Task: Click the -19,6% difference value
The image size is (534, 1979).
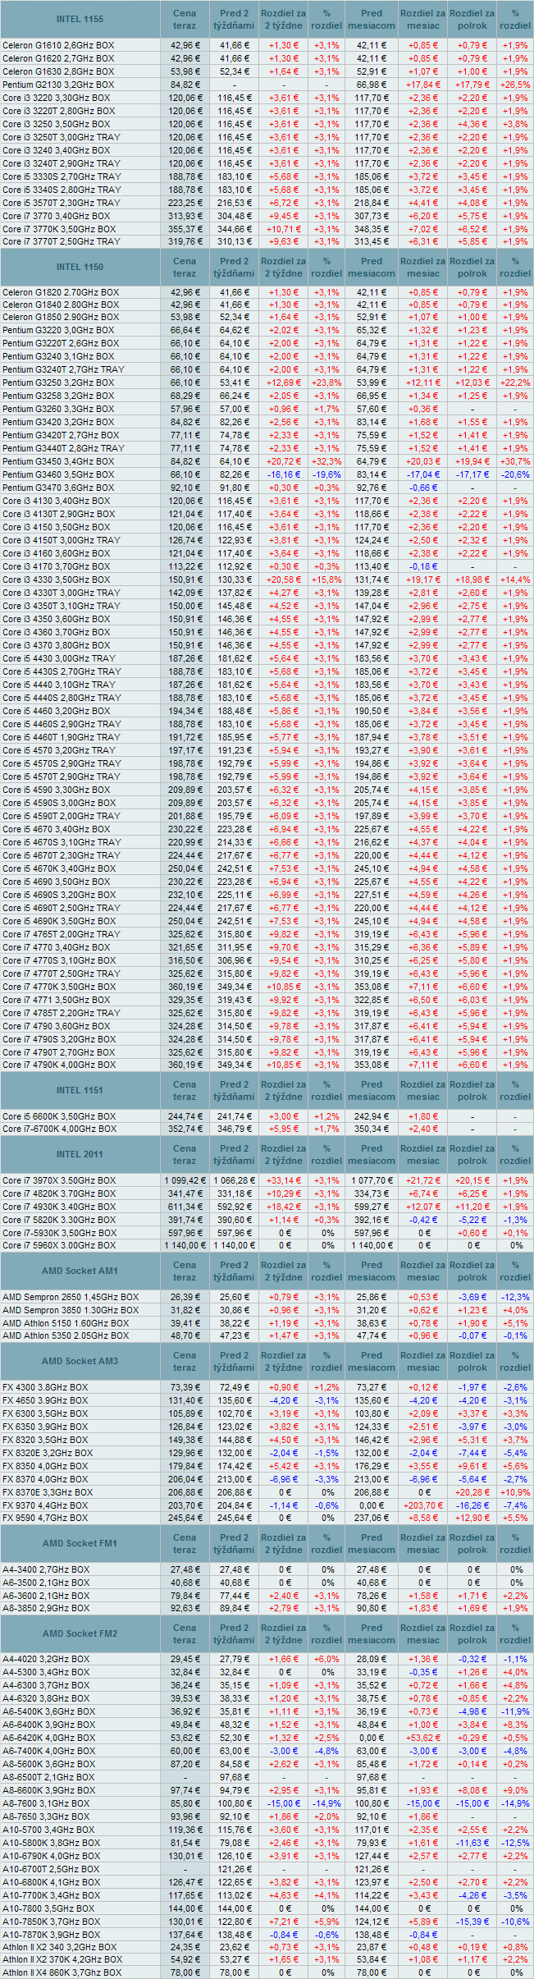Action: pyautogui.click(x=326, y=474)
